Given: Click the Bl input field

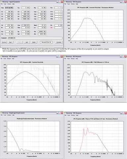Looking at the screenshot, I should [9, 28].
